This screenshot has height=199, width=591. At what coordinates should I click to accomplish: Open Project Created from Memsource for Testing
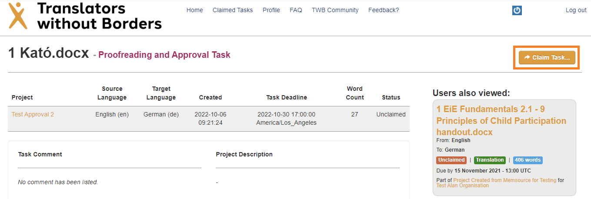click(x=504, y=180)
